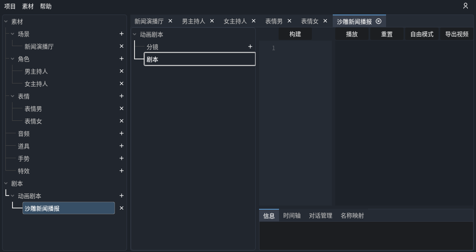Viewport: 476px width, 252px height.
Task: Add a prop with the 道具 plus icon
Action: click(121, 146)
